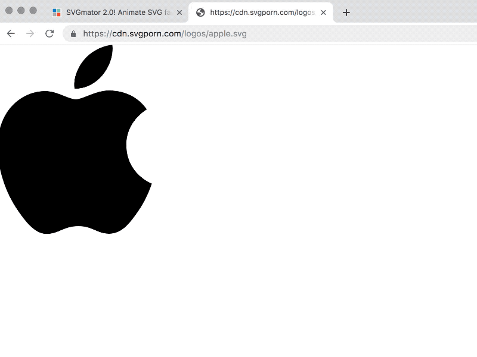
Task: Maximize the browser window
Action: point(33,11)
